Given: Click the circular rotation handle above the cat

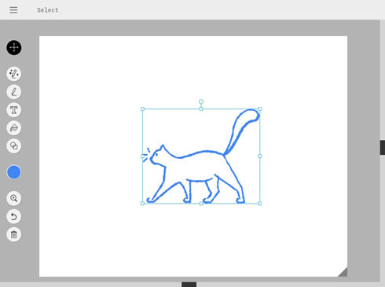Looking at the screenshot, I should (201, 101).
